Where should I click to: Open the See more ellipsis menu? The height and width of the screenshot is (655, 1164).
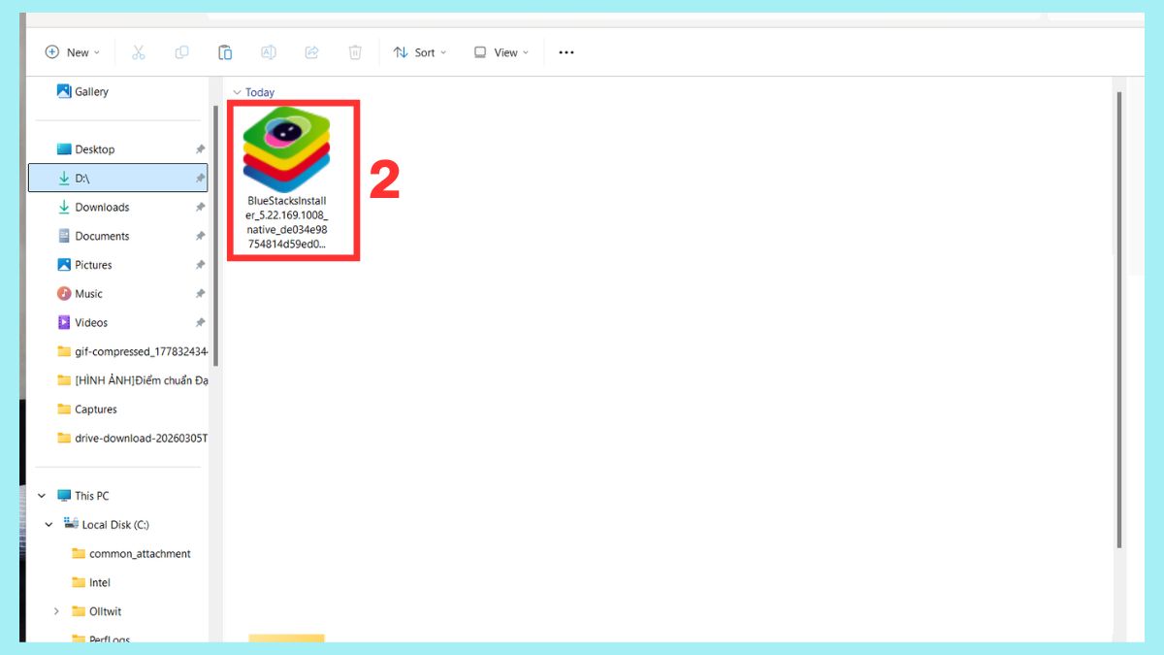pos(566,52)
